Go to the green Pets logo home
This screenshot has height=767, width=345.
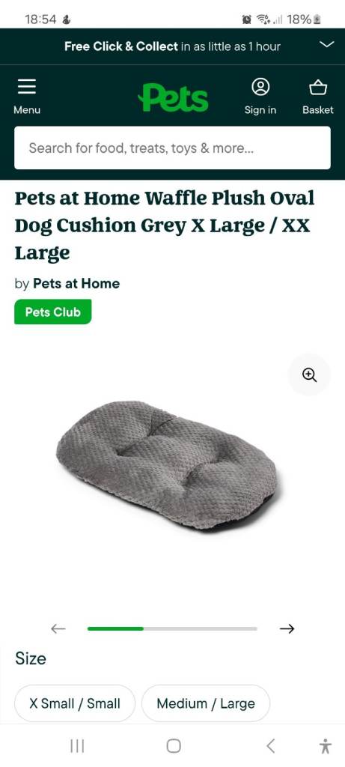click(173, 98)
